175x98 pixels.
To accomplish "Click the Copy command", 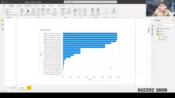I will (x=9, y=12).
